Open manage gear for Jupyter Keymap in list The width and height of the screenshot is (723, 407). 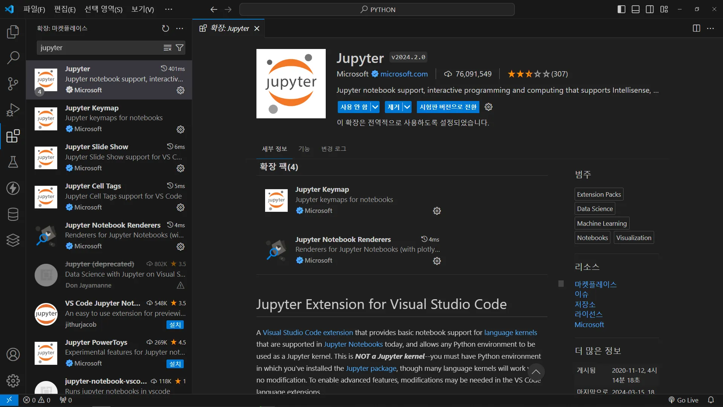point(180,129)
